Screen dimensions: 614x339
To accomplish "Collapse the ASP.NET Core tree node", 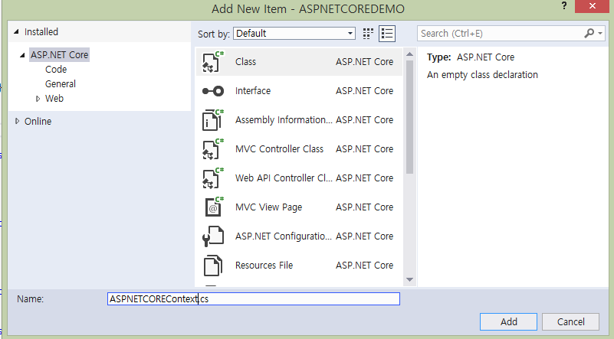I will [x=22, y=55].
